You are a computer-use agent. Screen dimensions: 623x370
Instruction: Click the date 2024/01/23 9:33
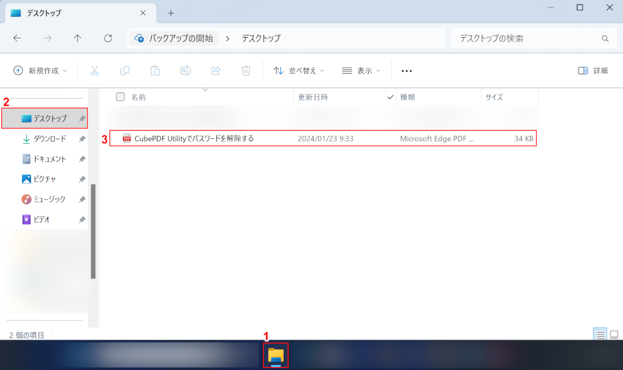[325, 138]
